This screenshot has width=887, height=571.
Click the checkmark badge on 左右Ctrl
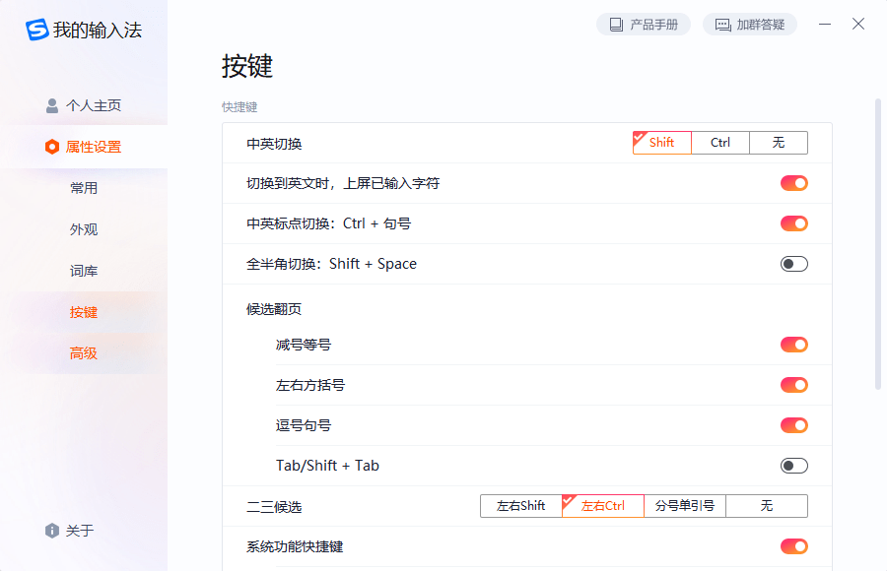(x=569, y=500)
